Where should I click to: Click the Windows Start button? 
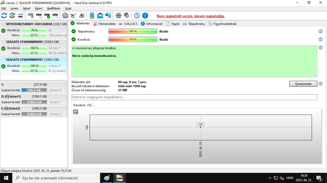pos(6,178)
